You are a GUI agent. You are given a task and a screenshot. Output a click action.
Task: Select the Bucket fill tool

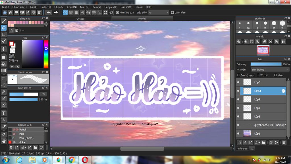click(x=3, y=64)
